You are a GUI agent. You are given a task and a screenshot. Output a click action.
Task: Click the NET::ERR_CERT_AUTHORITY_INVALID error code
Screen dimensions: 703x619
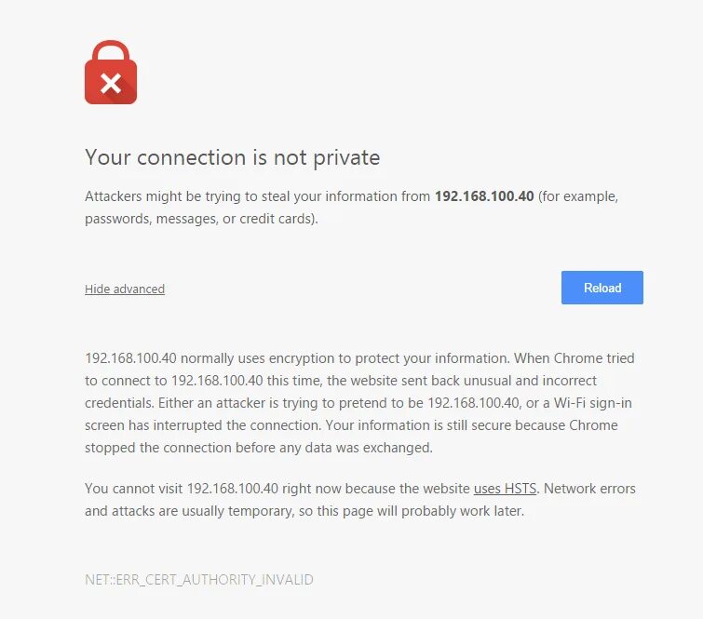tap(199, 580)
